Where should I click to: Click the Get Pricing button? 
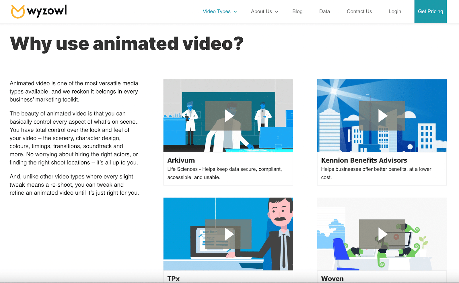click(x=430, y=11)
